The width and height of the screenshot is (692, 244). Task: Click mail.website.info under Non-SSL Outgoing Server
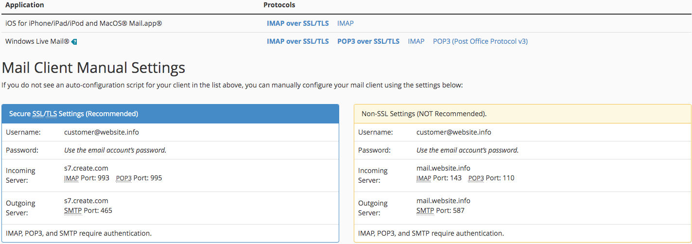(443, 201)
